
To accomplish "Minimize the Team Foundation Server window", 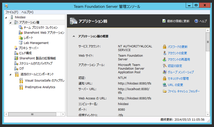I will tap(189, 5).
